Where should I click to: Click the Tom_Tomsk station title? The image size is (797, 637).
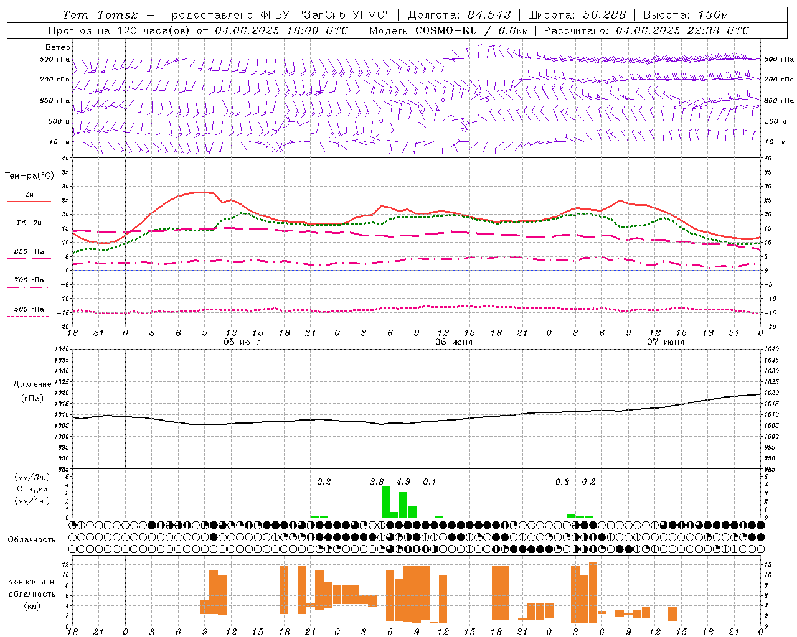[101, 15]
